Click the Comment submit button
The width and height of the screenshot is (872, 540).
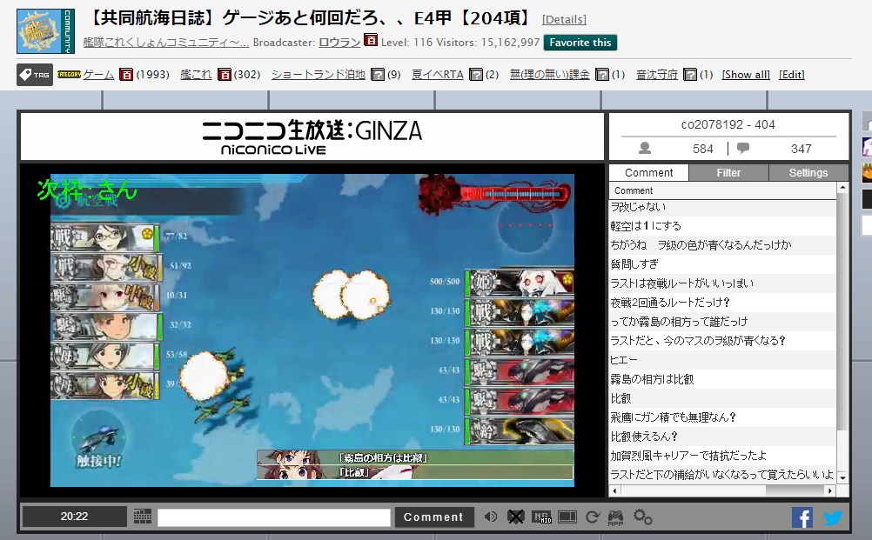pyautogui.click(x=433, y=517)
